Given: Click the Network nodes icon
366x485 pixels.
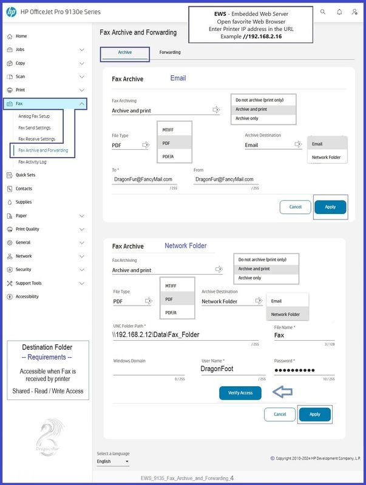Looking at the screenshot, I should tap(10, 256).
